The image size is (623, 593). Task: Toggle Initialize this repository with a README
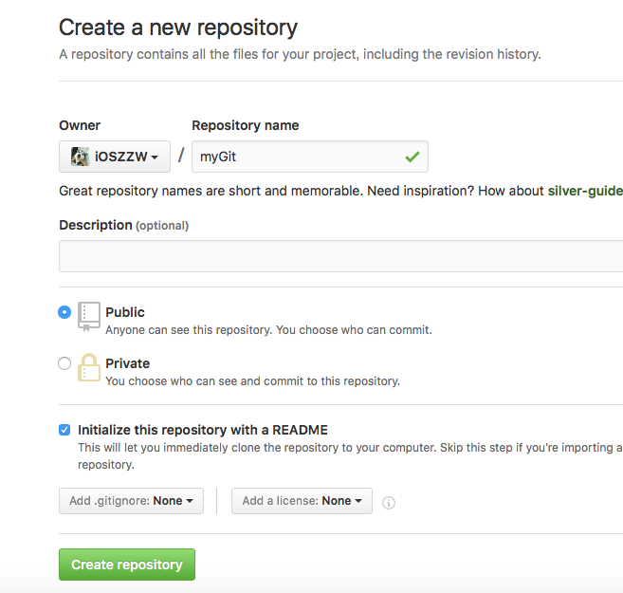pos(64,430)
